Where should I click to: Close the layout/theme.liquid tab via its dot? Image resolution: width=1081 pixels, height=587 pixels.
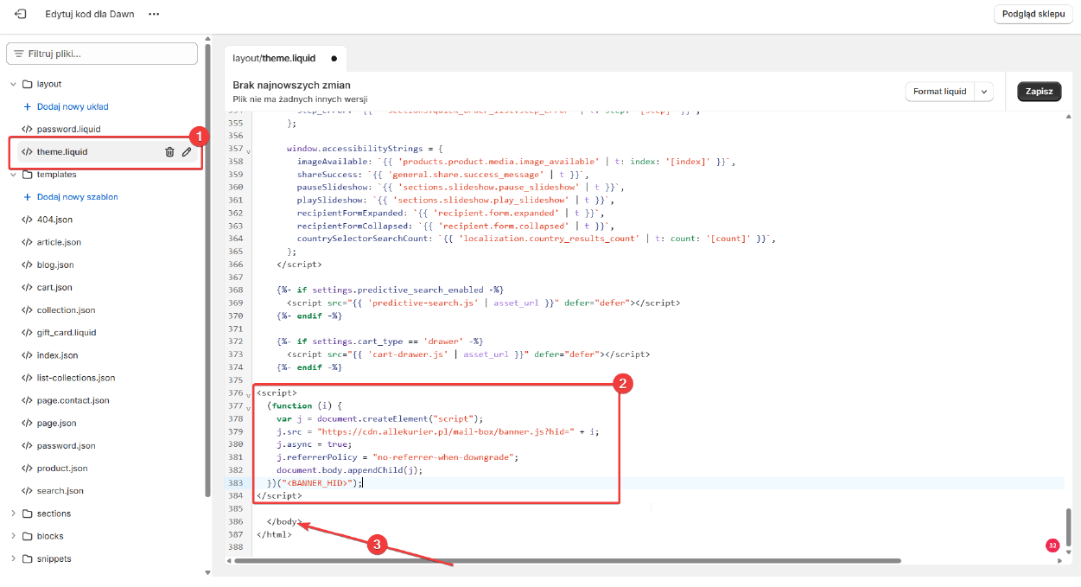(334, 59)
